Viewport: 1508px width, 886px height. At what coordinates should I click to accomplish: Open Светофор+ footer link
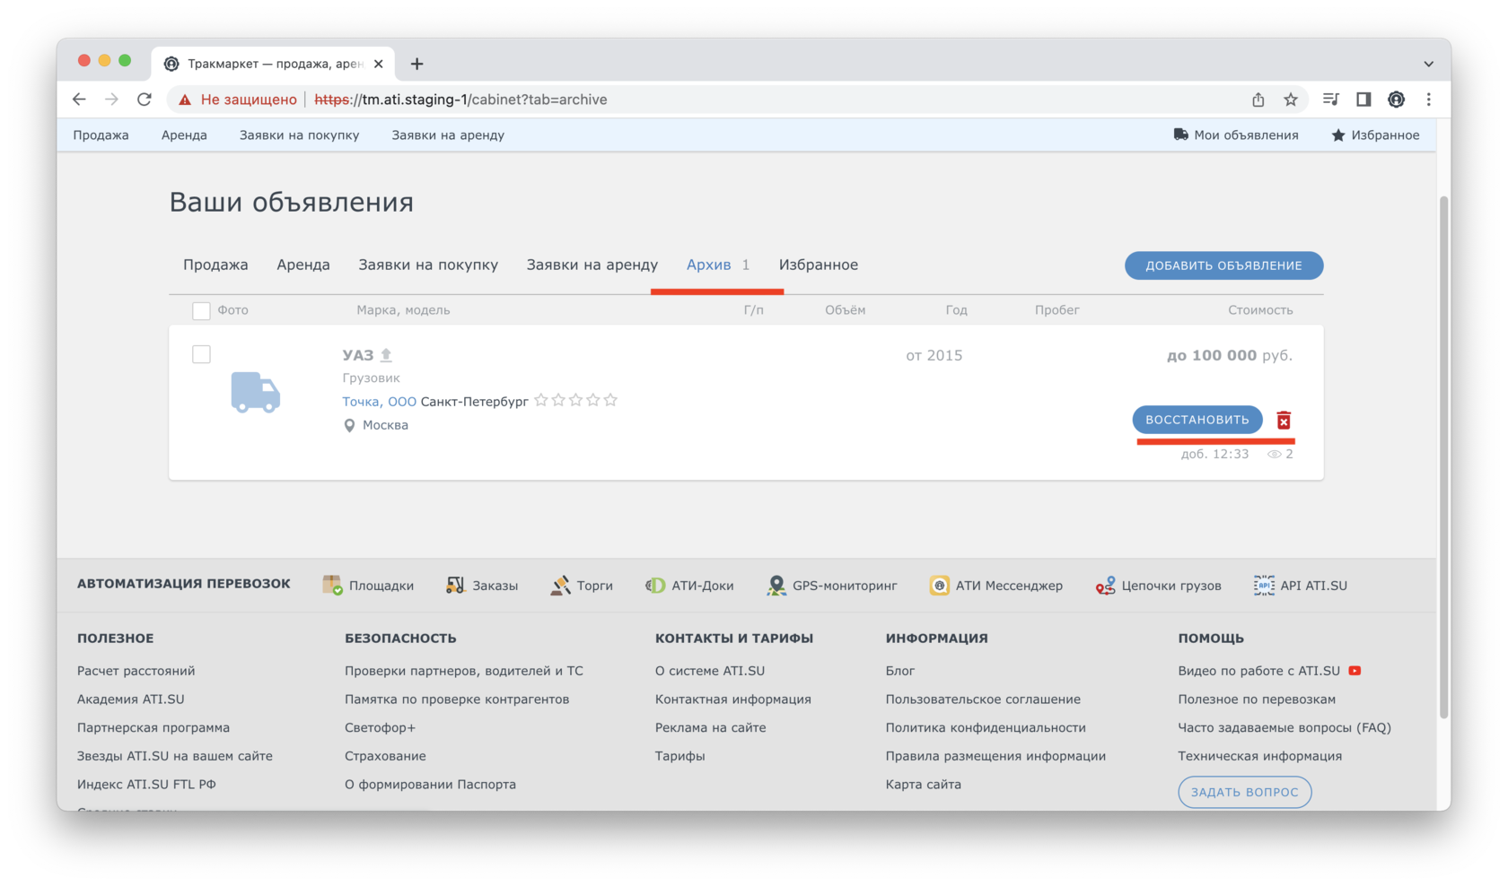[380, 727]
